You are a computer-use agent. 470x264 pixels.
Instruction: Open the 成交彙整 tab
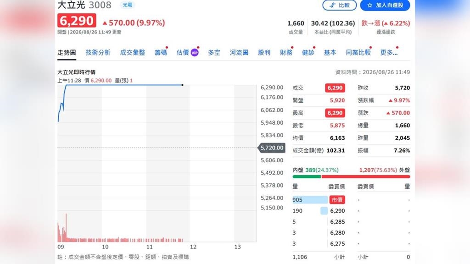[x=133, y=52]
